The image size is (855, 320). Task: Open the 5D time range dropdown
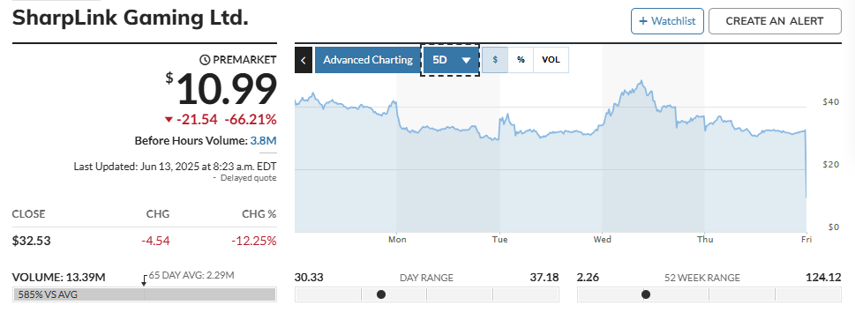(x=450, y=60)
